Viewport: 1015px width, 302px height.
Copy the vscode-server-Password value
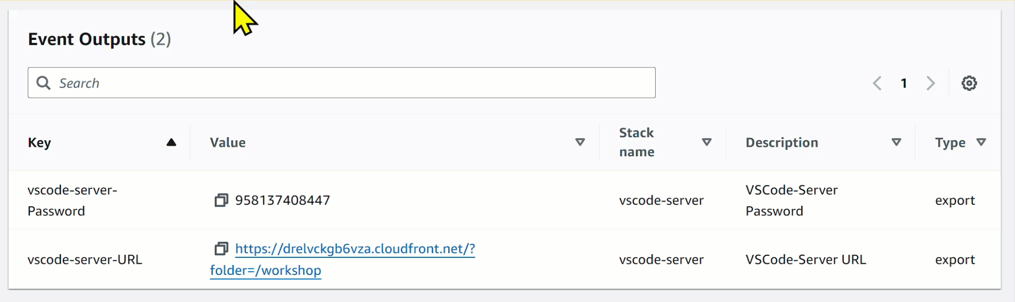click(x=221, y=200)
